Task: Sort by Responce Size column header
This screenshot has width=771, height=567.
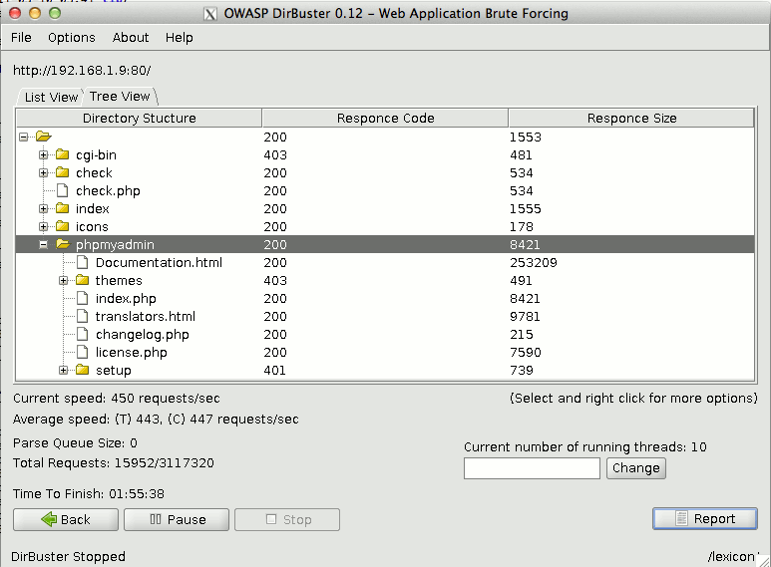Action: click(x=631, y=119)
